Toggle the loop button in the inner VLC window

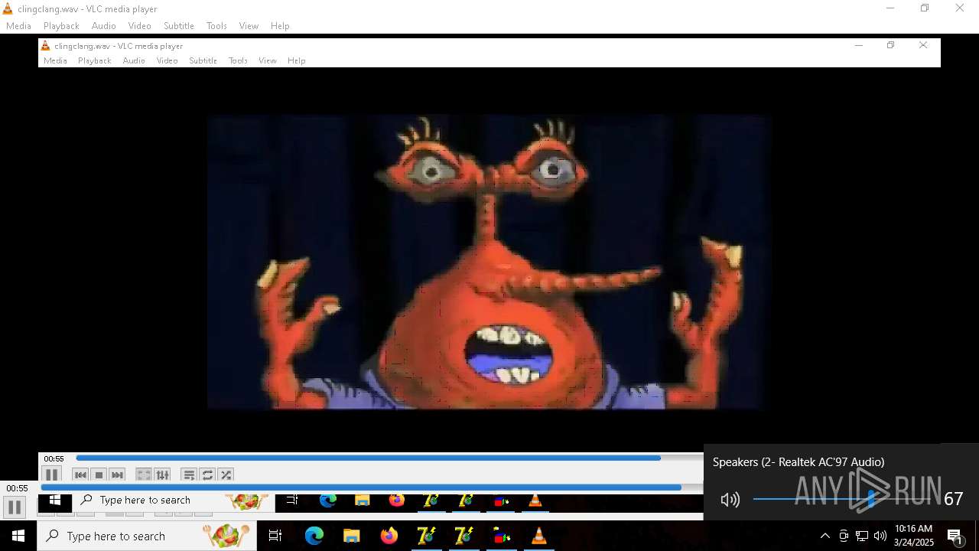pyautogui.click(x=207, y=475)
